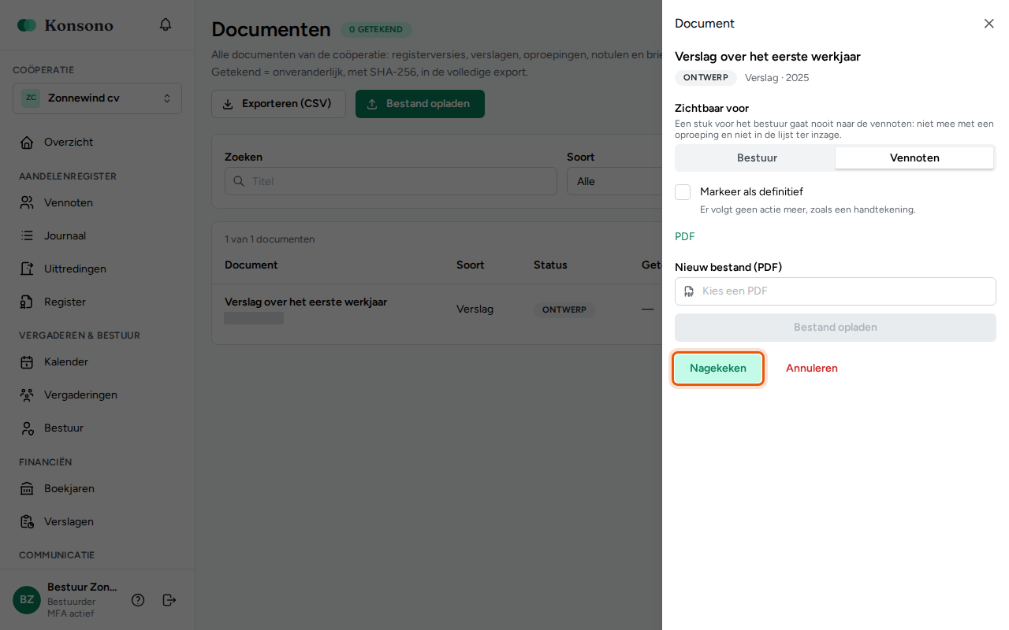Open the PDF link

pyautogui.click(x=684, y=237)
